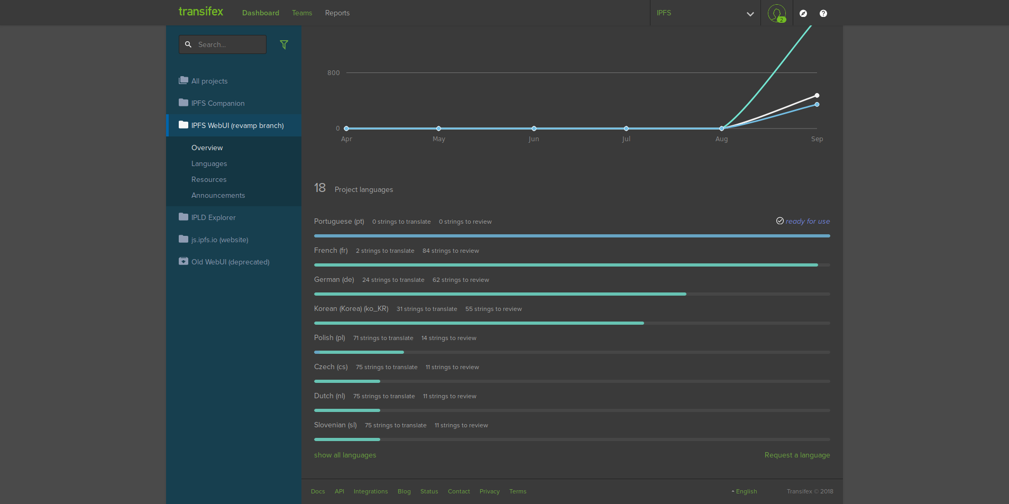The width and height of the screenshot is (1009, 504).
Task: Click the Slovenian (sl) language name
Action: point(335,425)
